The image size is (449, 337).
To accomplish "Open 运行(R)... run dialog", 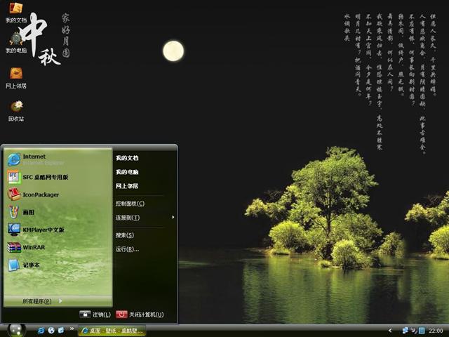I will coord(128,249).
